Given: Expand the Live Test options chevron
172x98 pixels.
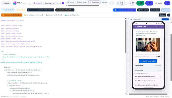Looking at the screenshot, I should click(x=126, y=3).
